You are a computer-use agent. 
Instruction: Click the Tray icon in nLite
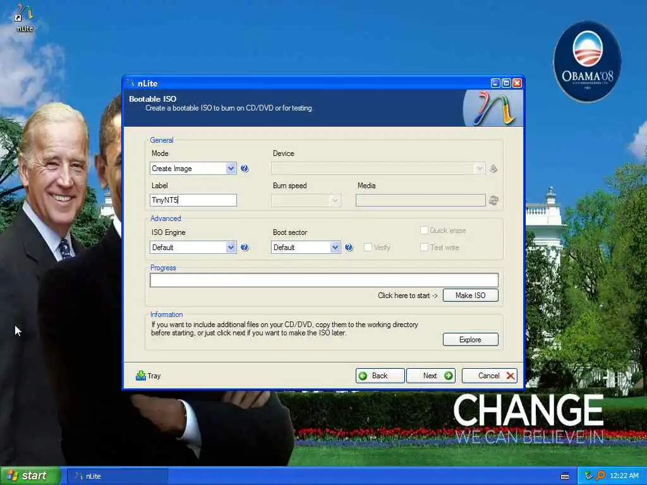tap(141, 375)
